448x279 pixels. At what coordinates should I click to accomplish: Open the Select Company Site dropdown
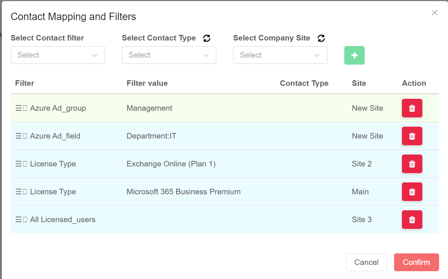tap(280, 55)
